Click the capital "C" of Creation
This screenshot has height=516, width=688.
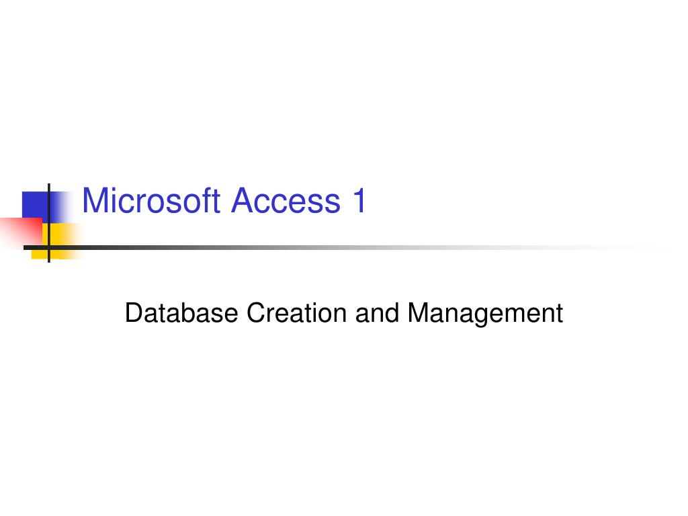coord(255,313)
